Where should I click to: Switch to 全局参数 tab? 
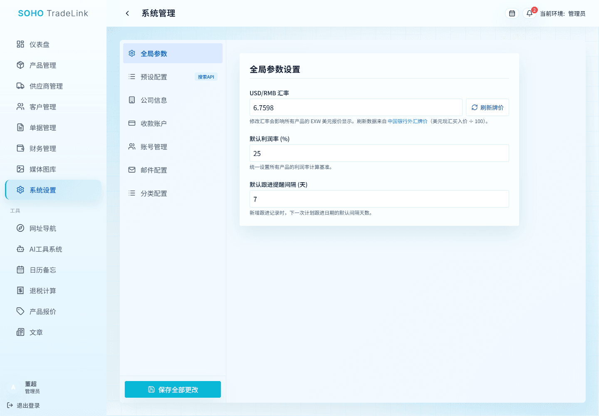[x=173, y=53]
